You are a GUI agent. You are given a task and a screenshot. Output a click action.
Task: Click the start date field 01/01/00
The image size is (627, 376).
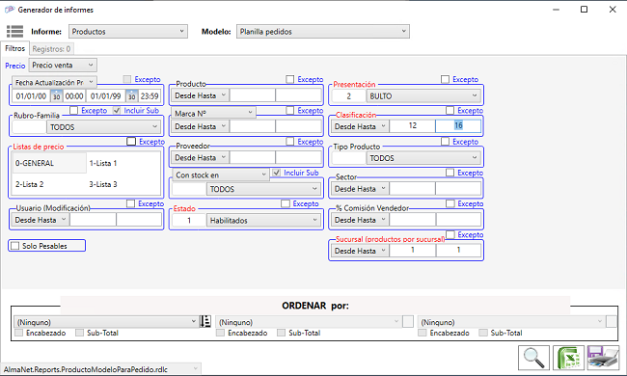tap(31, 95)
